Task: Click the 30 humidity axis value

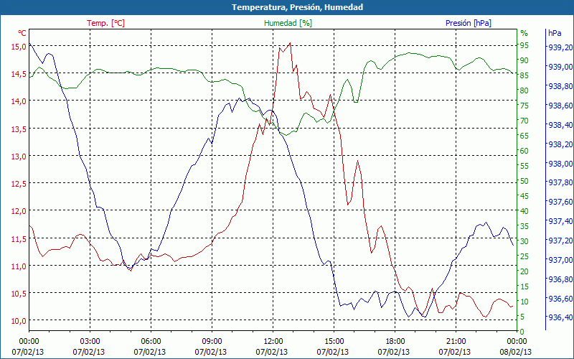Action: click(524, 241)
